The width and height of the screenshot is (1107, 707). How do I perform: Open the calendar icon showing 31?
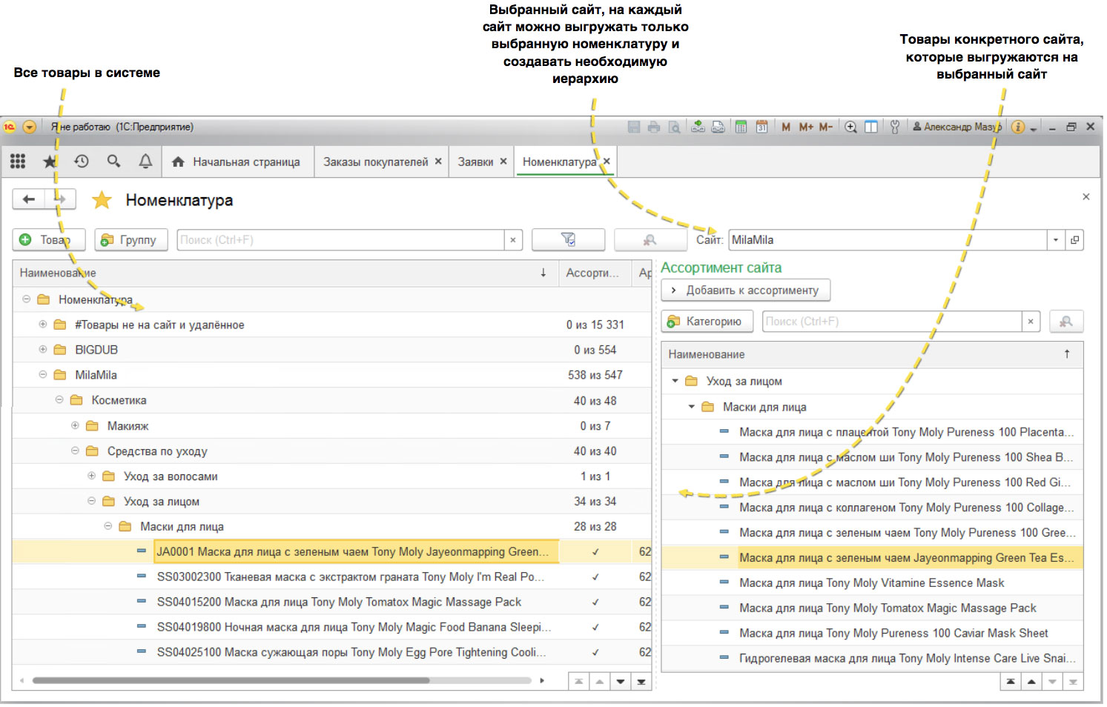(x=761, y=127)
